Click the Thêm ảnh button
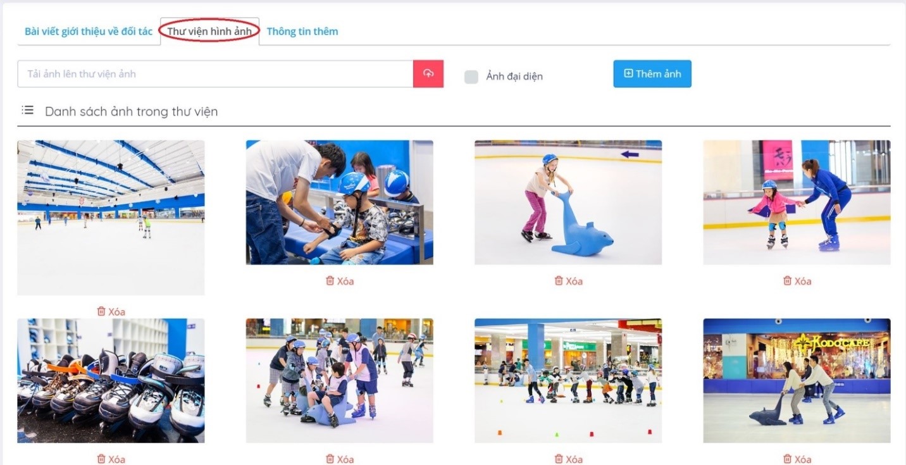This screenshot has height=465, width=906. [652, 73]
